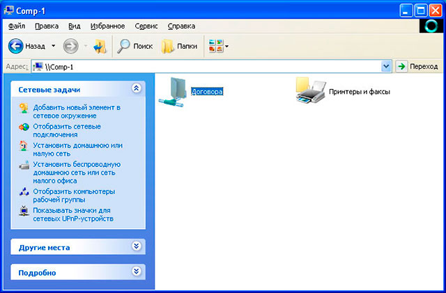
Task: Click the wireless network setup icon
Action: 24,165
